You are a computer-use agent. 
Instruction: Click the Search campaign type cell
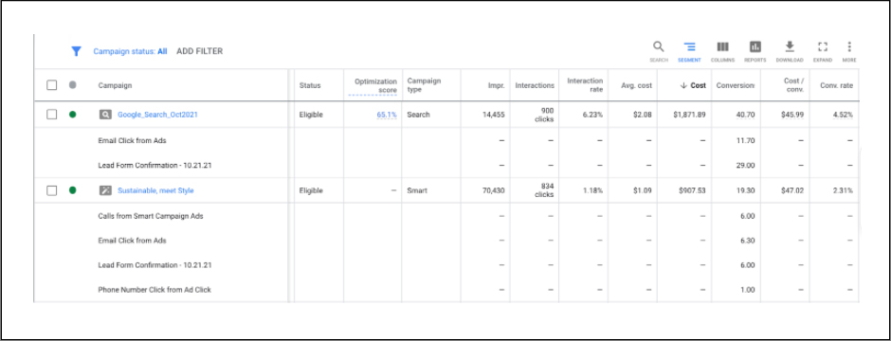(x=418, y=115)
